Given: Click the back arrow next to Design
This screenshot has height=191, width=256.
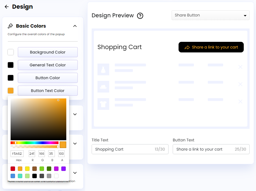Looking at the screenshot, I should tap(6, 7).
